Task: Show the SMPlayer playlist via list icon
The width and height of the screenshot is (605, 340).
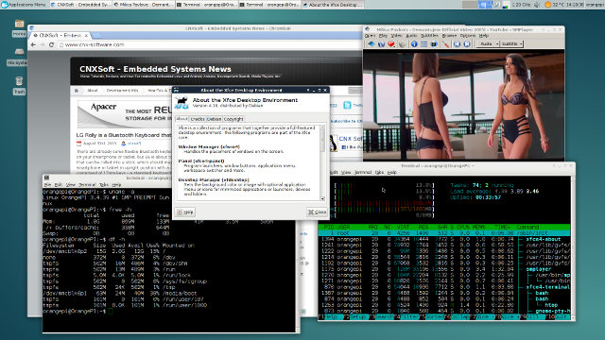Action: coord(423,44)
